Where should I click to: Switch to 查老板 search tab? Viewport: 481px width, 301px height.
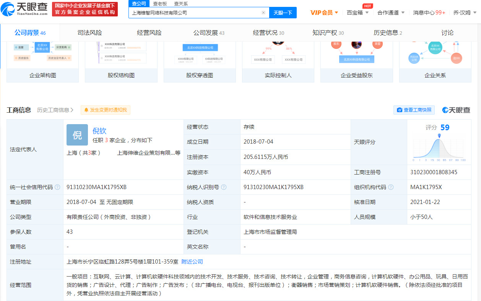[x=160, y=3]
